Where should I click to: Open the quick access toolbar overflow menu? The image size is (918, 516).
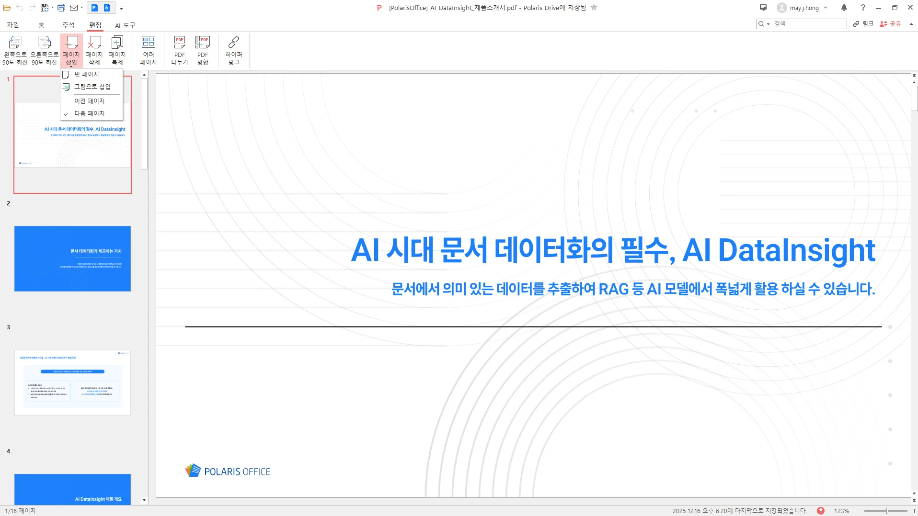coord(122,8)
